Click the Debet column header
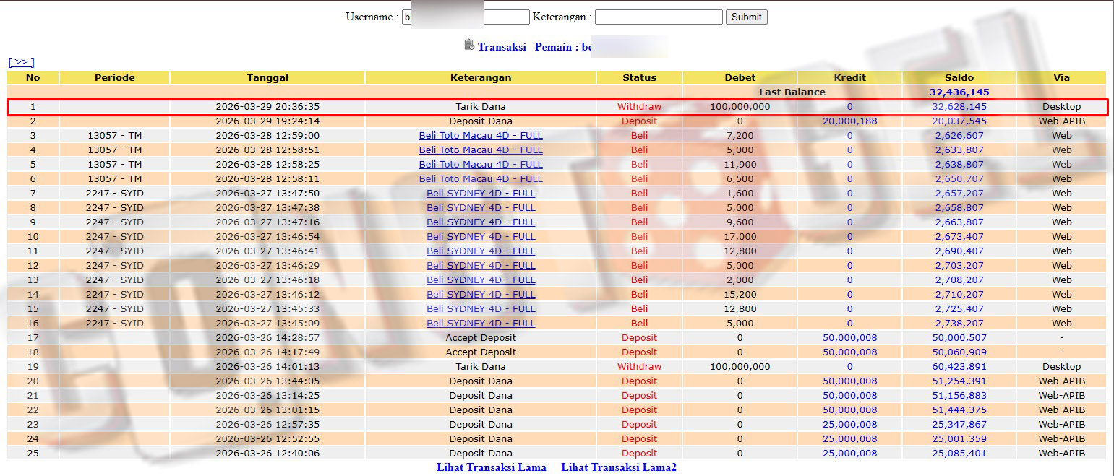Image resolution: width=1114 pixels, height=476 pixels. tap(740, 77)
